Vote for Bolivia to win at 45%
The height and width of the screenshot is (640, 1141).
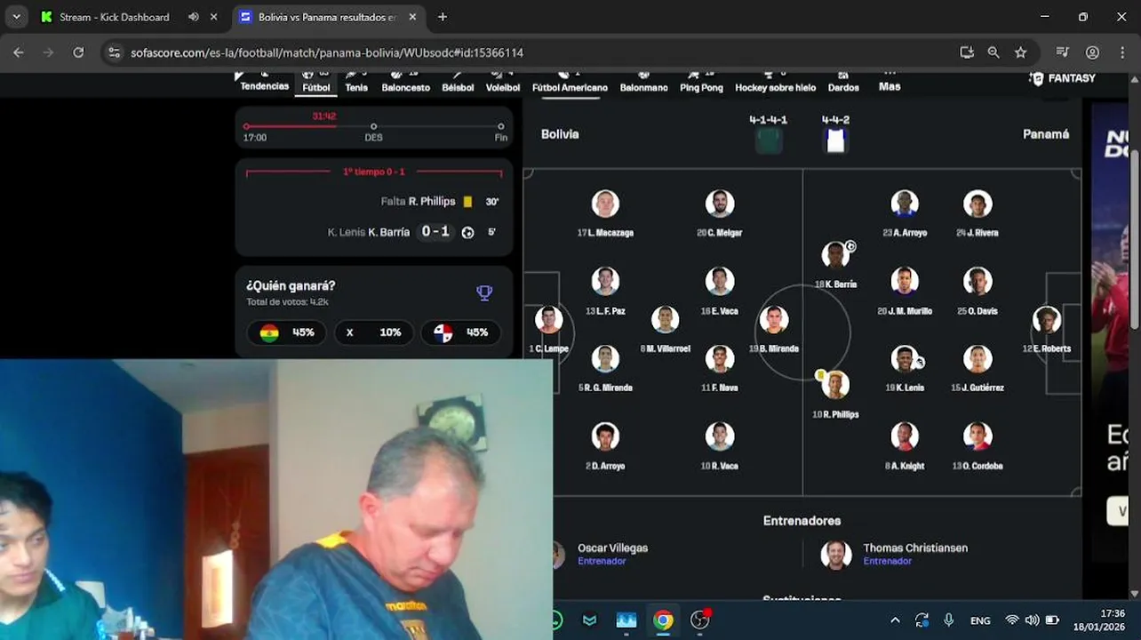pyautogui.click(x=286, y=332)
